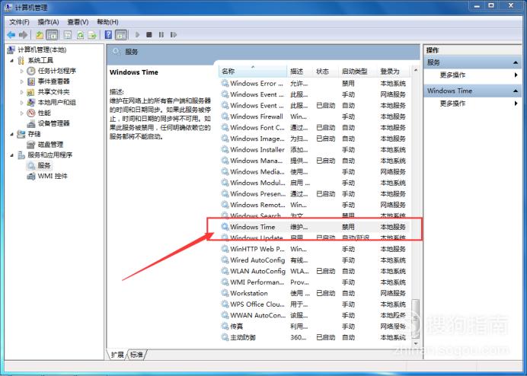Viewport: 527px width, 376px height.
Task: Sort by the 登录为 column header
Action: tap(394, 72)
